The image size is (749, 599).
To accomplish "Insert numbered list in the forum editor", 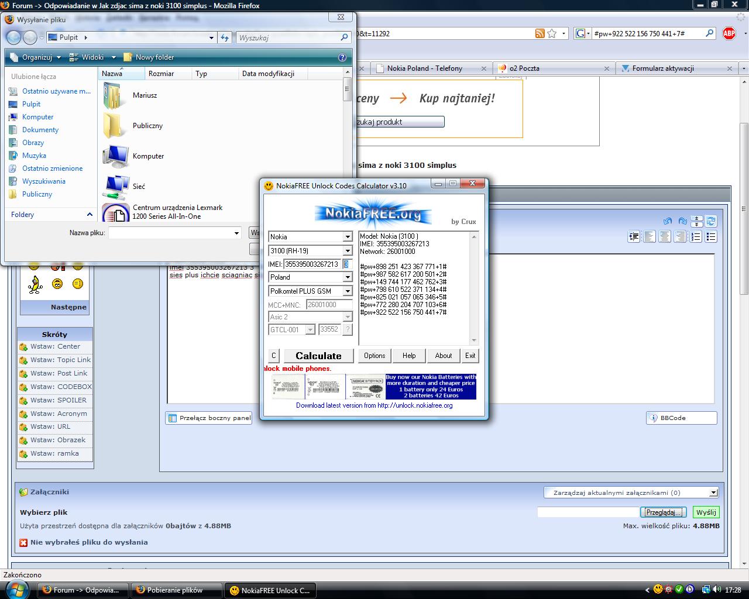I will (x=696, y=237).
